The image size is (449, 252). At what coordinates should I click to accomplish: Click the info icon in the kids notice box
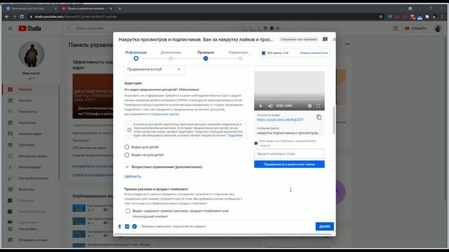coord(129,130)
